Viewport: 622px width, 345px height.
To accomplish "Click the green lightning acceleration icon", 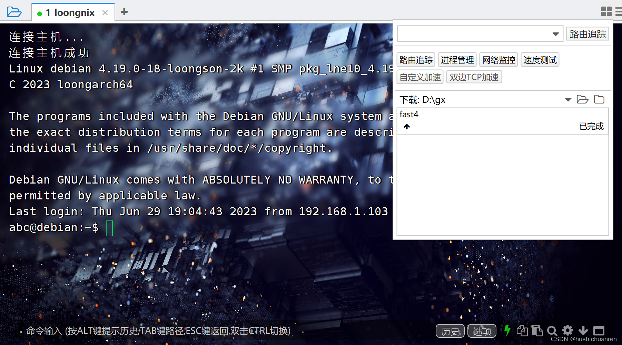I will point(507,331).
